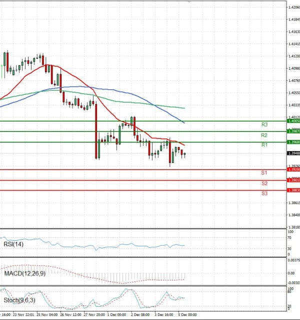Select the R2 resistance line label
This screenshot has height=320, width=300.
[x=264, y=135]
